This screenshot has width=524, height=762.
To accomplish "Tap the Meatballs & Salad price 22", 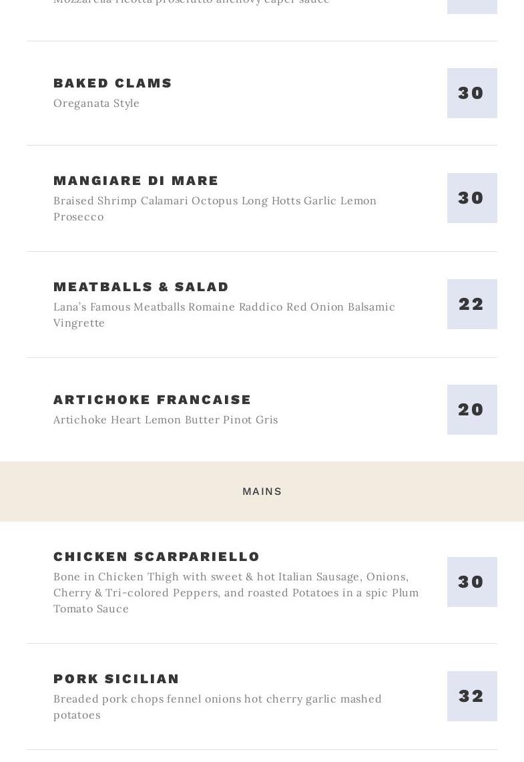I will pyautogui.click(x=472, y=305).
